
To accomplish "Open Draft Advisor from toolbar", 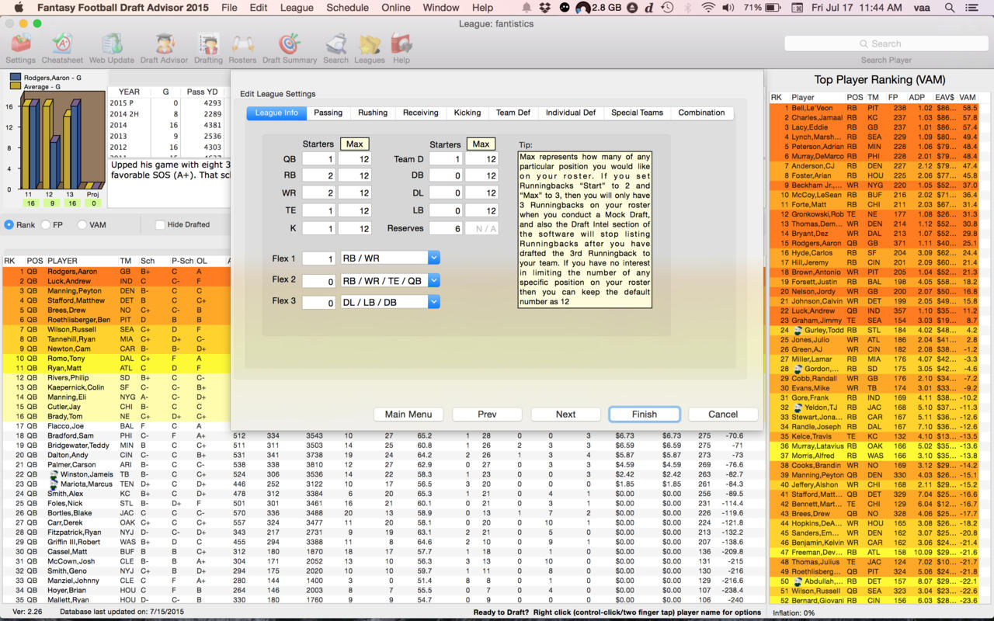I will (x=164, y=45).
